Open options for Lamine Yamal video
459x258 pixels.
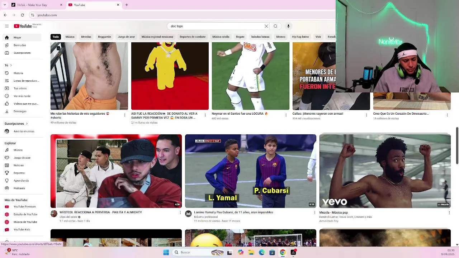tap(314, 213)
